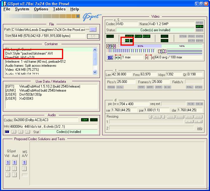
Task: Click the SVCD resizing preset button
Action: 180,117
